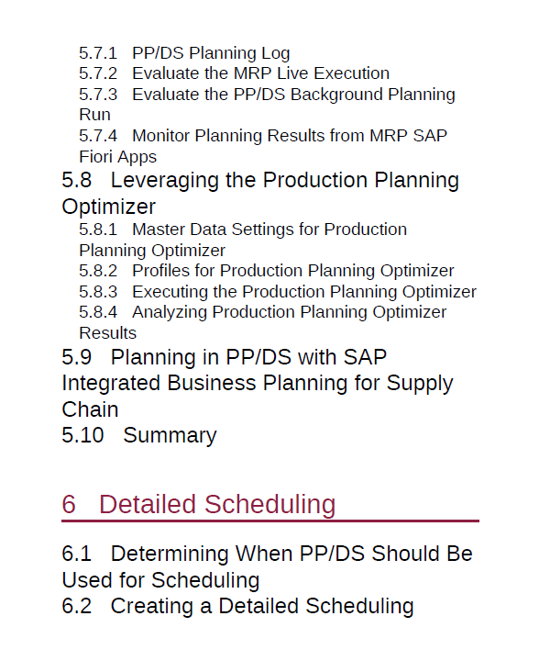Click the section number 5.8
The image size is (539, 672).
[77, 180]
